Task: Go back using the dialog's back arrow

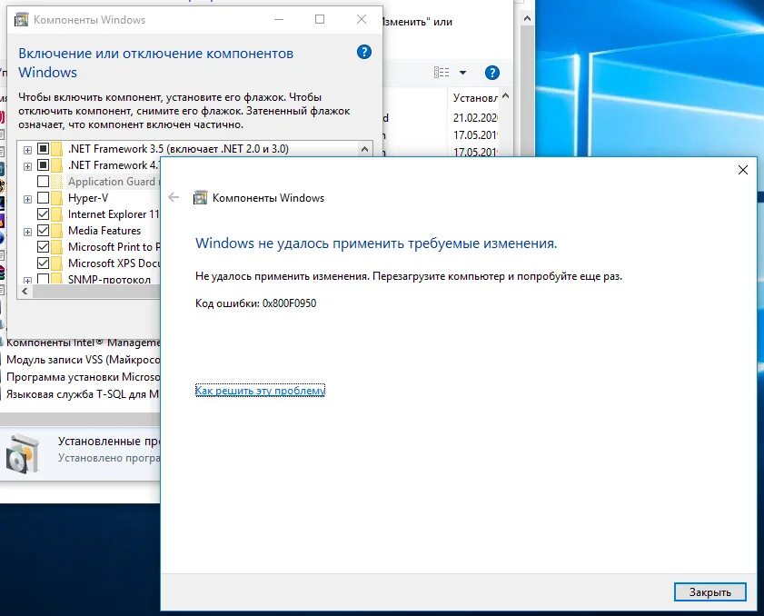Action: click(x=174, y=197)
